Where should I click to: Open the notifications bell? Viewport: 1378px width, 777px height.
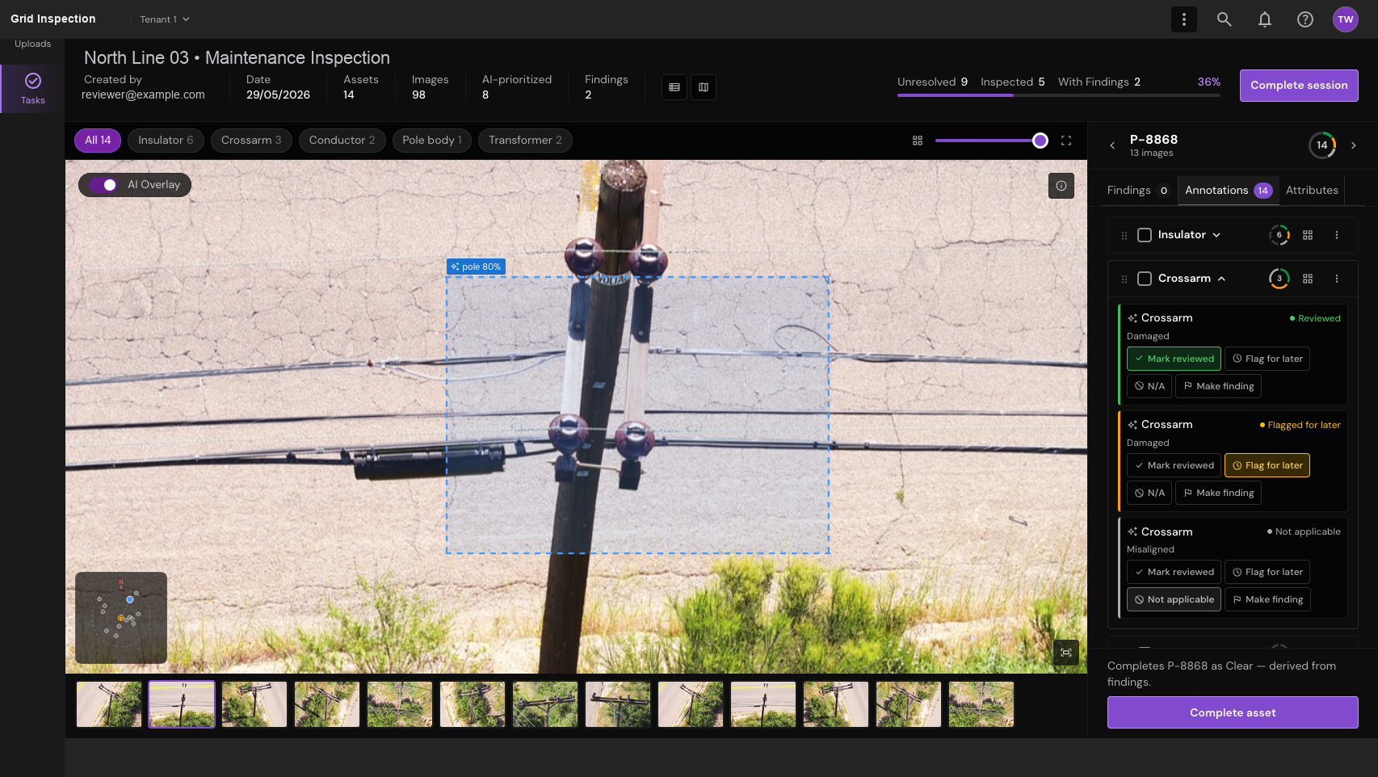click(1264, 19)
